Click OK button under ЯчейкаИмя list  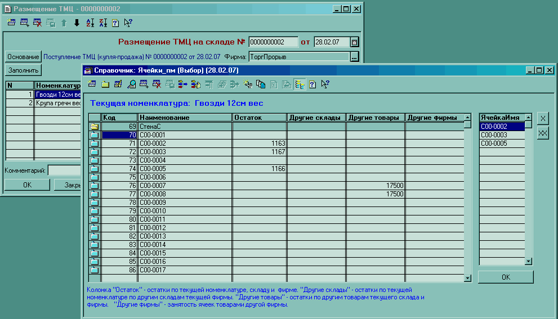tap(505, 277)
